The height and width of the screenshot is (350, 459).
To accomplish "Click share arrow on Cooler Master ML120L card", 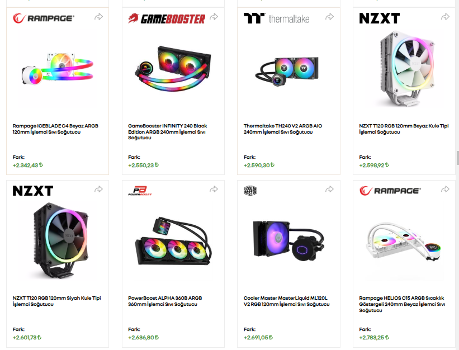I will coord(330,190).
